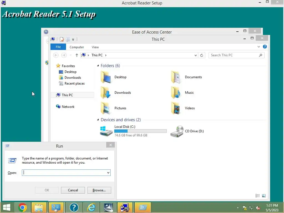
Task: Open File Explorer from the taskbar
Action: (39, 207)
